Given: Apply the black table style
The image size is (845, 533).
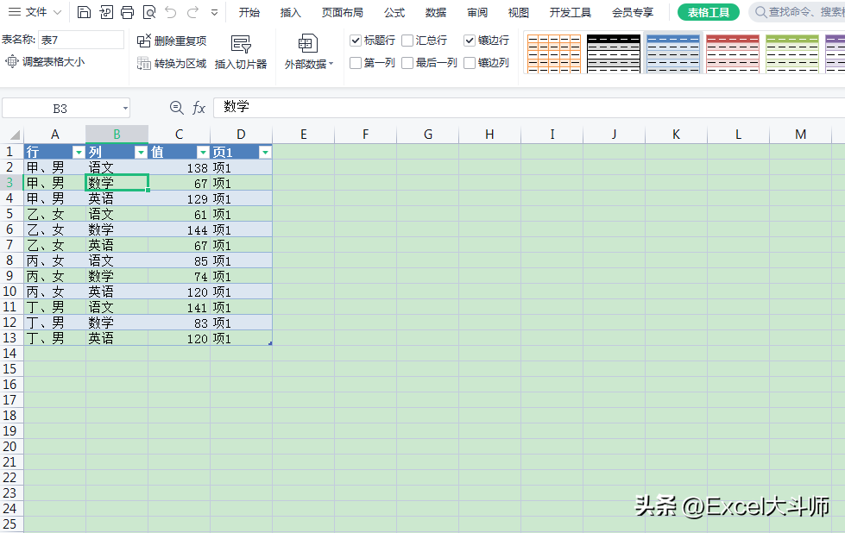Looking at the screenshot, I should point(614,53).
